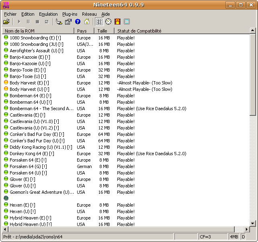Select 1080 Snowboarding (JU) [!] ROM
Screen dimensions: 258x242
(37, 44)
